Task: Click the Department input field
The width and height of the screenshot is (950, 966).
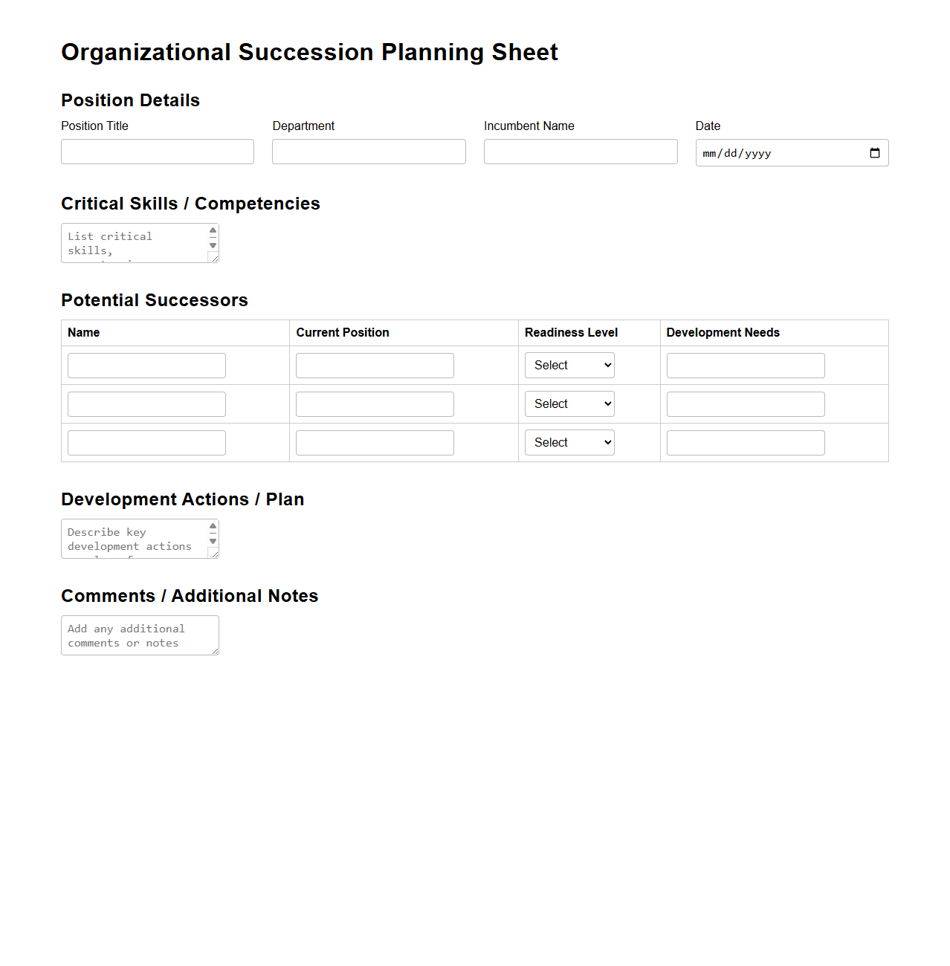Action: [369, 152]
